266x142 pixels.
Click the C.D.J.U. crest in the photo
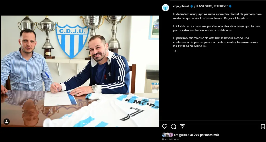(72, 41)
